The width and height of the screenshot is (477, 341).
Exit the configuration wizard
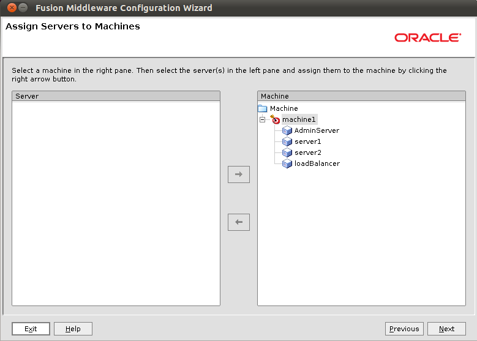31,329
